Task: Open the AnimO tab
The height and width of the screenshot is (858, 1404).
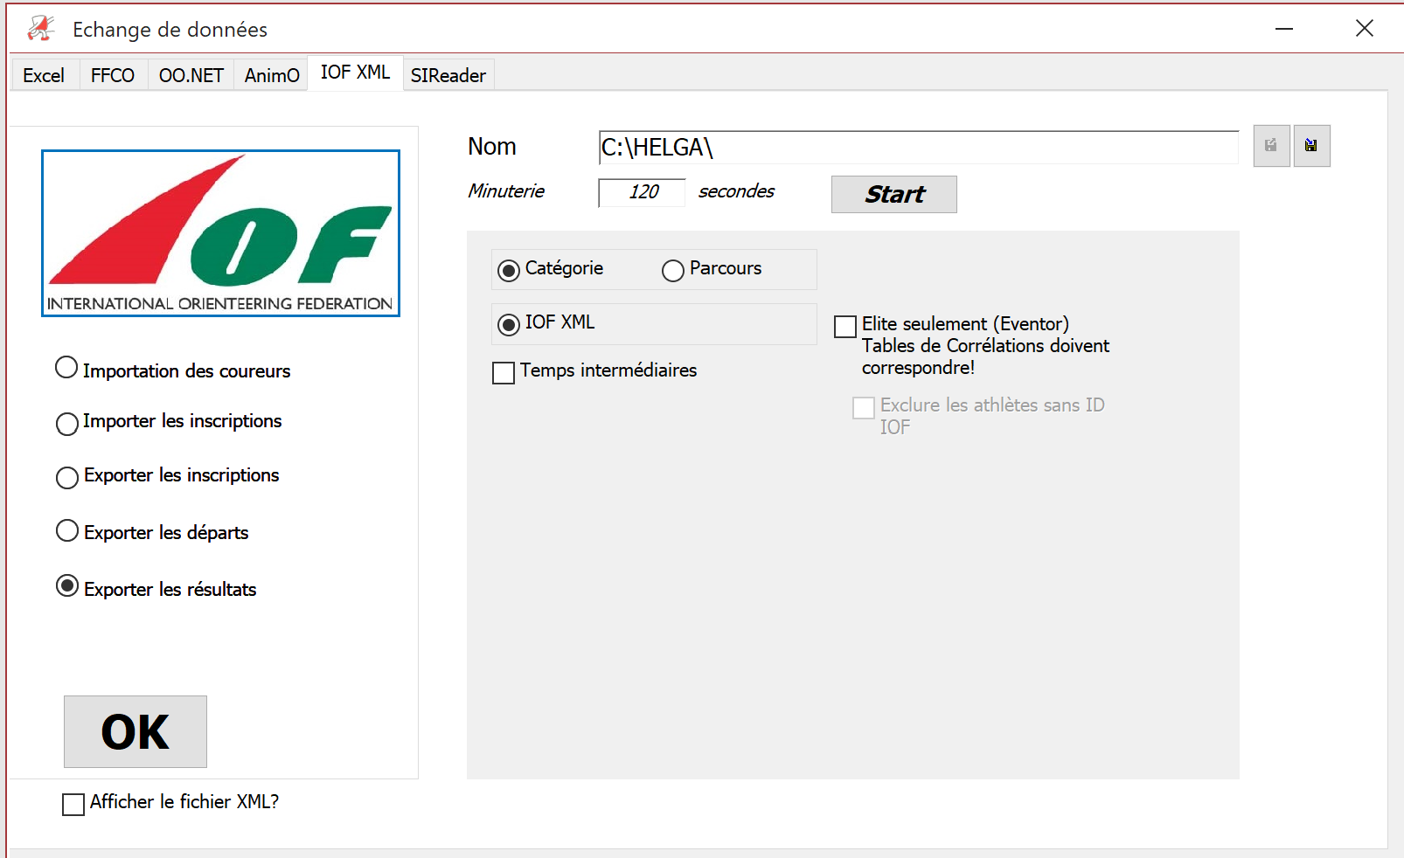Action: [x=272, y=75]
